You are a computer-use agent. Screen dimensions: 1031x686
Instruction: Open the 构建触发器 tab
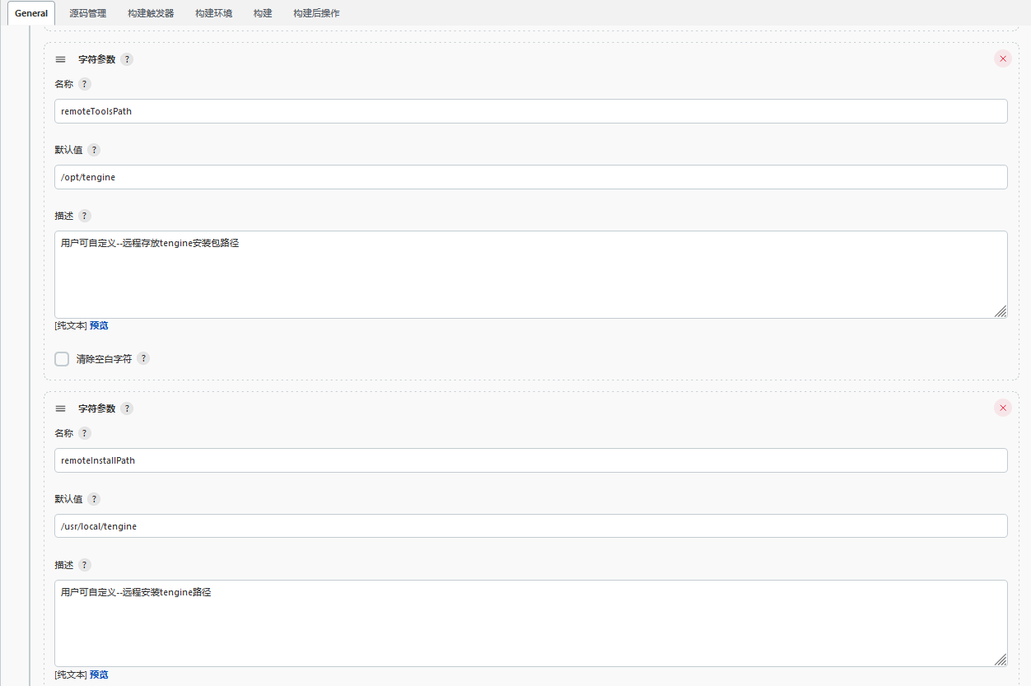pyautogui.click(x=151, y=13)
